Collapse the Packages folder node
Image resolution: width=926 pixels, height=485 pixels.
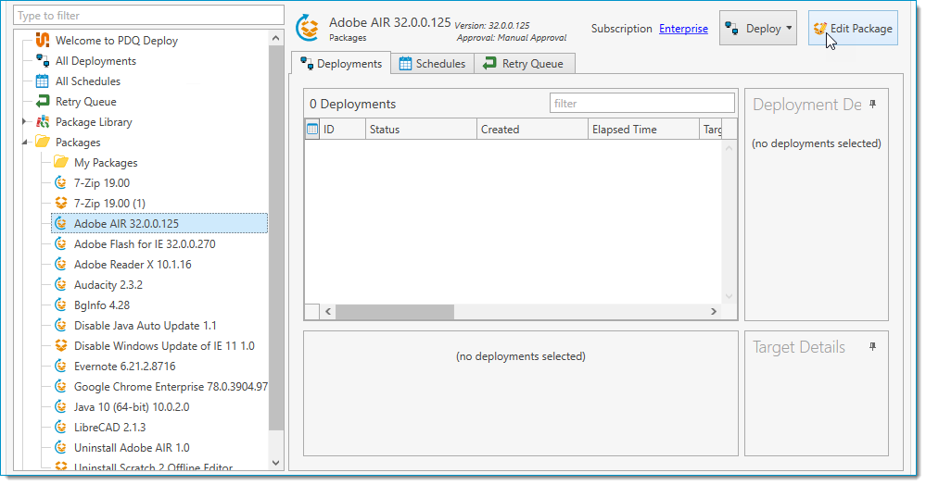25,143
